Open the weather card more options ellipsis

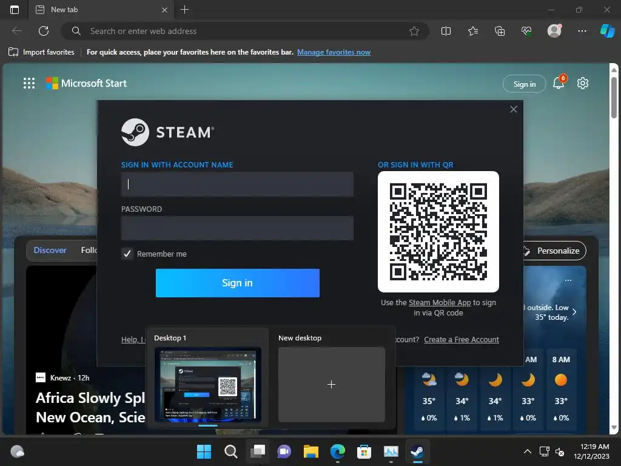pyautogui.click(x=568, y=280)
